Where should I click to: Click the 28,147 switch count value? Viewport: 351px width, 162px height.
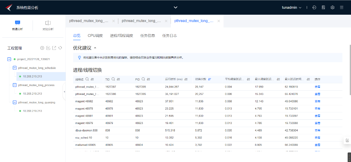coord(199,87)
